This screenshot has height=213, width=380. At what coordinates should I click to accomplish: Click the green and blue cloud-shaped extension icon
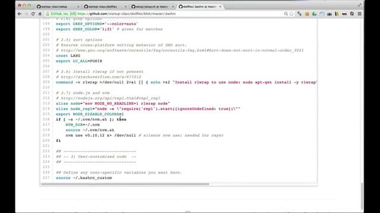(x=314, y=14)
